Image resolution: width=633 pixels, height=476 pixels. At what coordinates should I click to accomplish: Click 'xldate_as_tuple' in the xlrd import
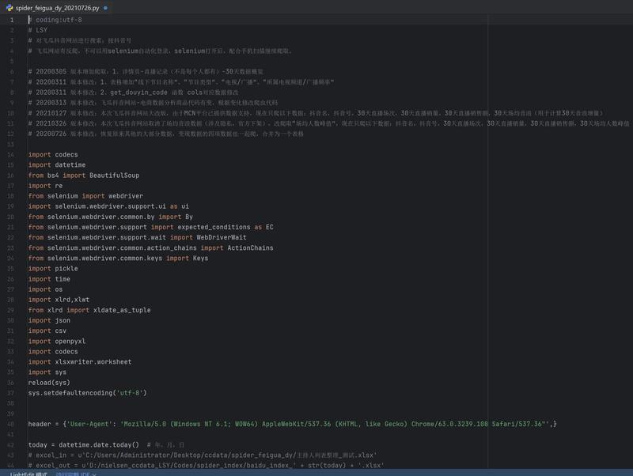tap(122, 310)
